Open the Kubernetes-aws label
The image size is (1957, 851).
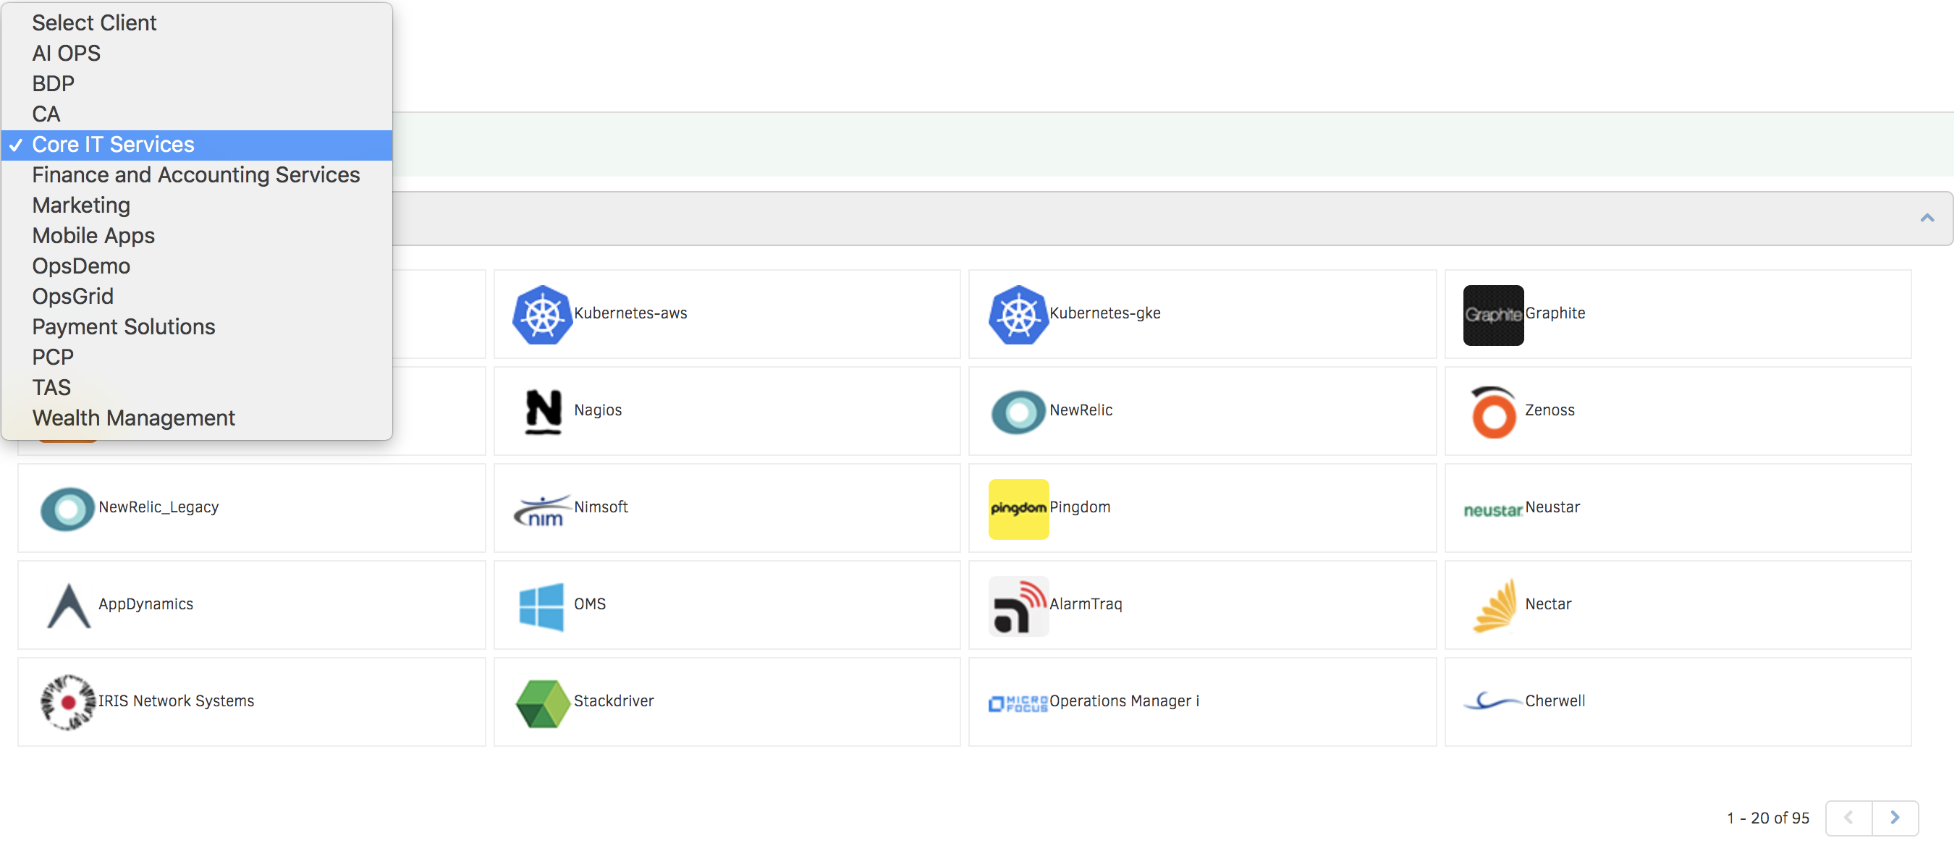[x=630, y=313]
